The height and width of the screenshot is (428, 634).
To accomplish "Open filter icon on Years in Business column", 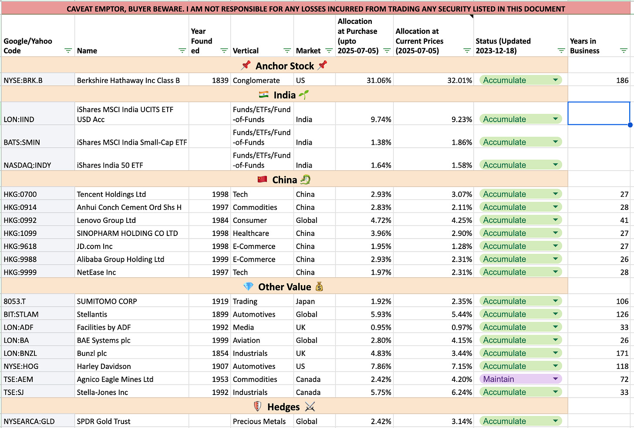I will tap(624, 51).
